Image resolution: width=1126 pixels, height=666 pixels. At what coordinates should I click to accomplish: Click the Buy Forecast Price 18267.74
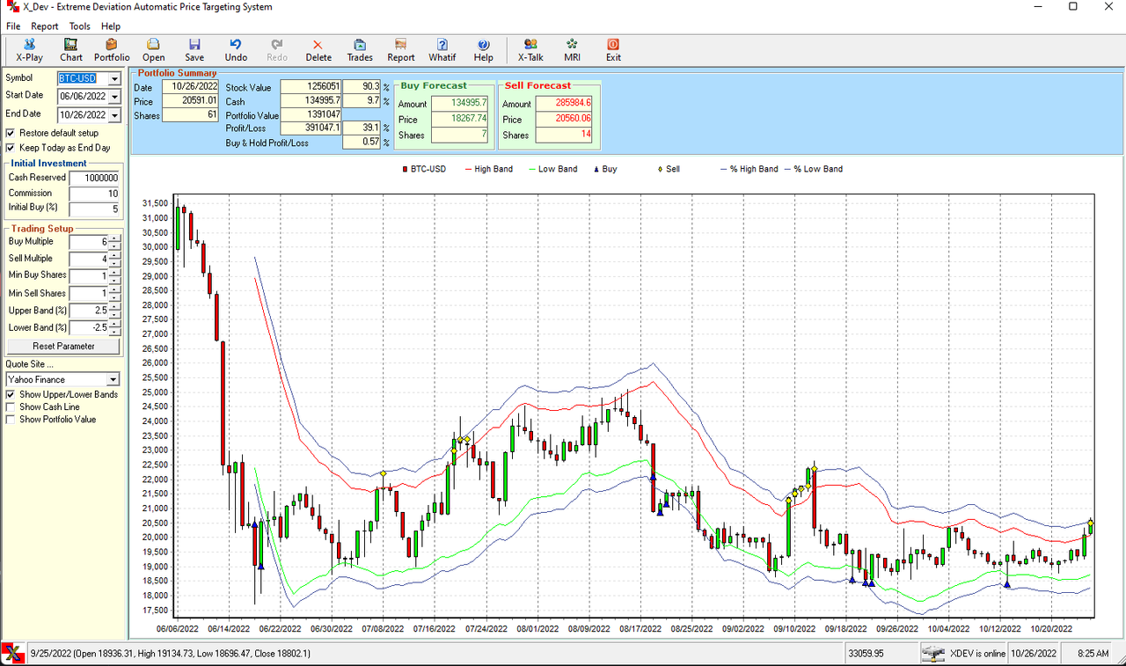point(457,120)
